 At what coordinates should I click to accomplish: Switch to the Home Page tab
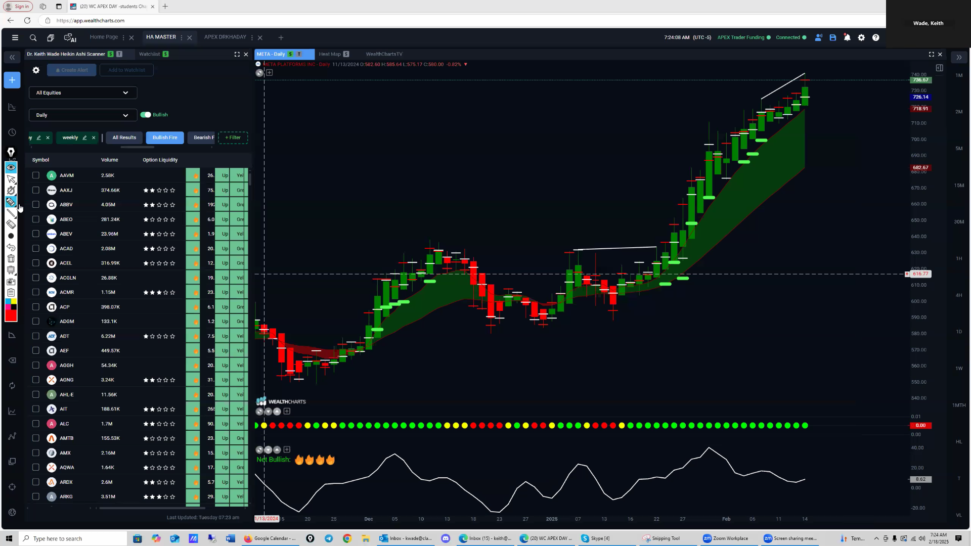click(x=104, y=37)
